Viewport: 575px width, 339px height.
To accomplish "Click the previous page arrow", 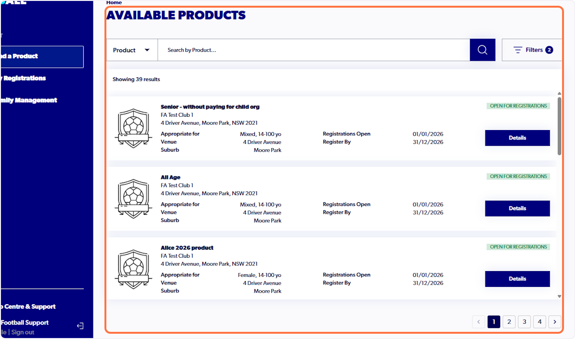I will (x=478, y=322).
